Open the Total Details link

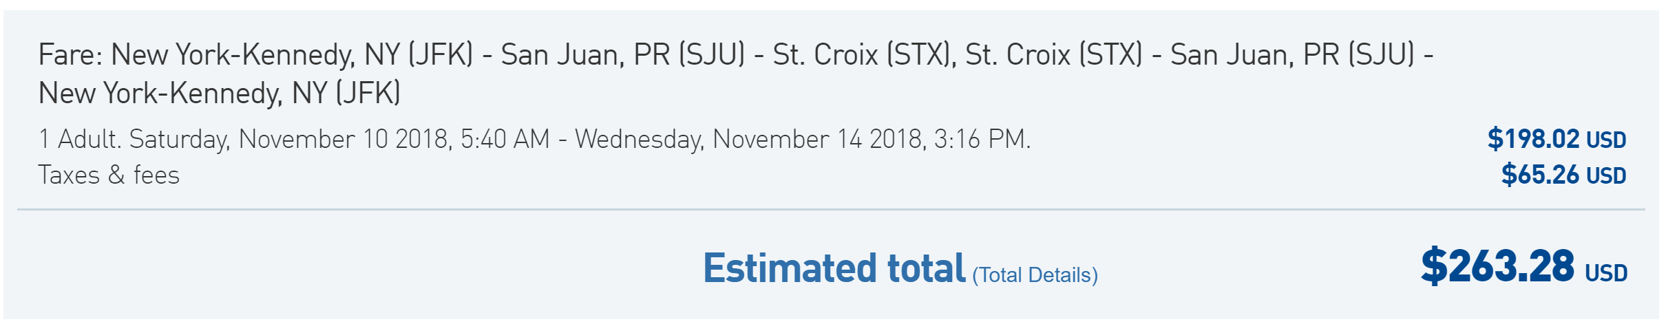pos(1035,275)
